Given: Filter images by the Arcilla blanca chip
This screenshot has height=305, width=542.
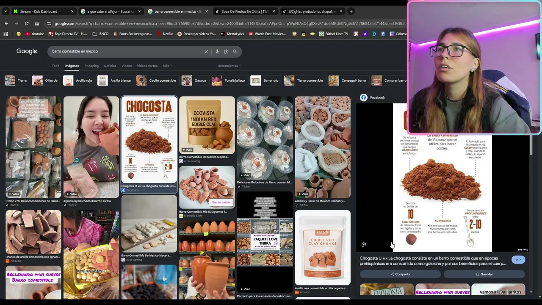Looking at the screenshot, I should [115, 80].
